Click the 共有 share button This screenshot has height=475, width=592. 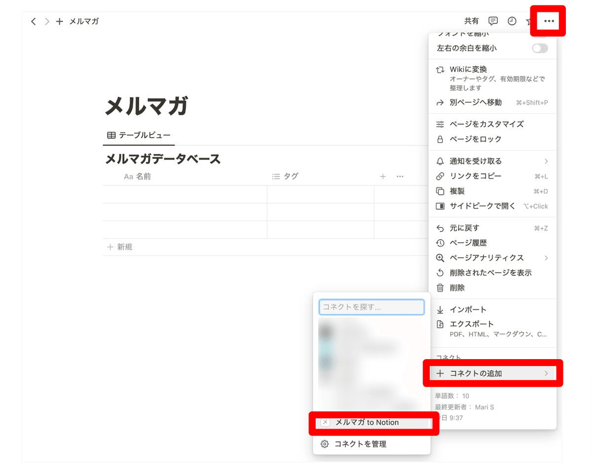[471, 21]
